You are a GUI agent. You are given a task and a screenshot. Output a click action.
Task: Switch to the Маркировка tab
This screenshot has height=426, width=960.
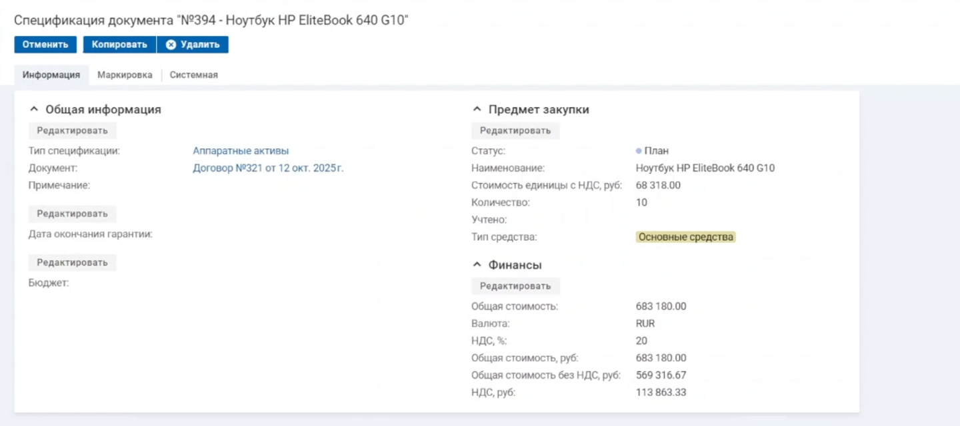[x=125, y=75]
